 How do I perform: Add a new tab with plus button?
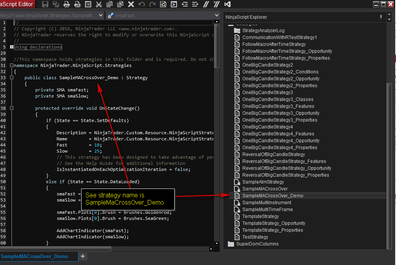[83, 256]
